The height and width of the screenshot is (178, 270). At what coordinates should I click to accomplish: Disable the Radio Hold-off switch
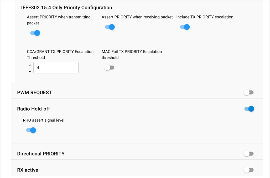tap(249, 109)
